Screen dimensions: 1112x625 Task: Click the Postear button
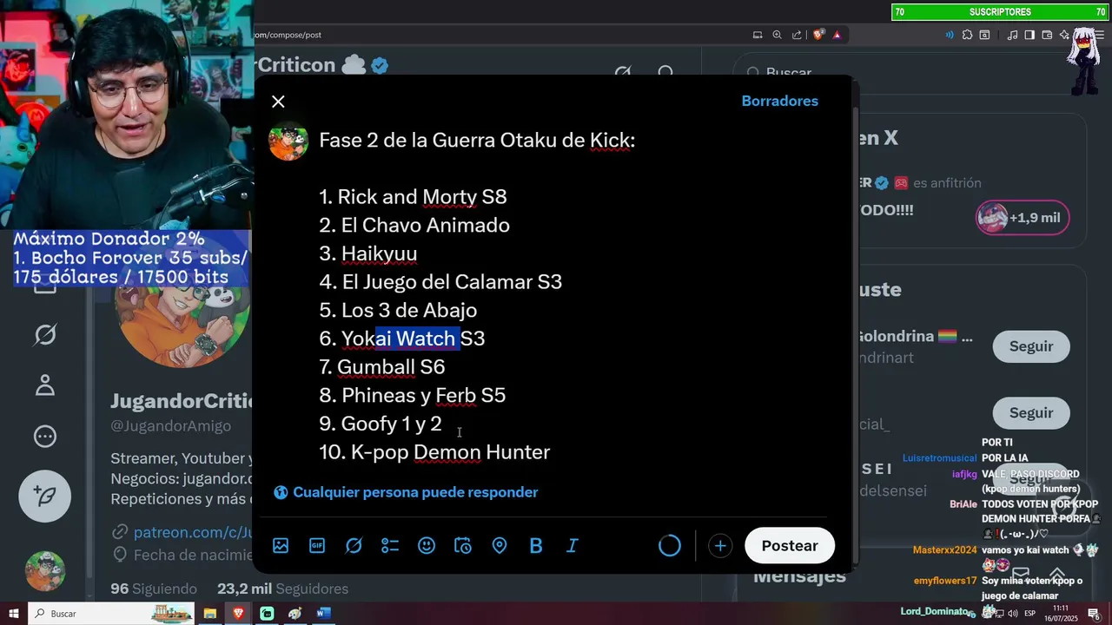coord(790,546)
